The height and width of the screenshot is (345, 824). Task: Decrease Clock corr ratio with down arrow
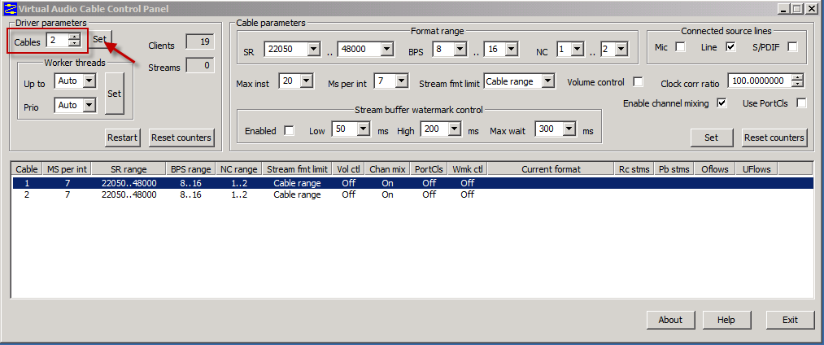[x=798, y=84]
